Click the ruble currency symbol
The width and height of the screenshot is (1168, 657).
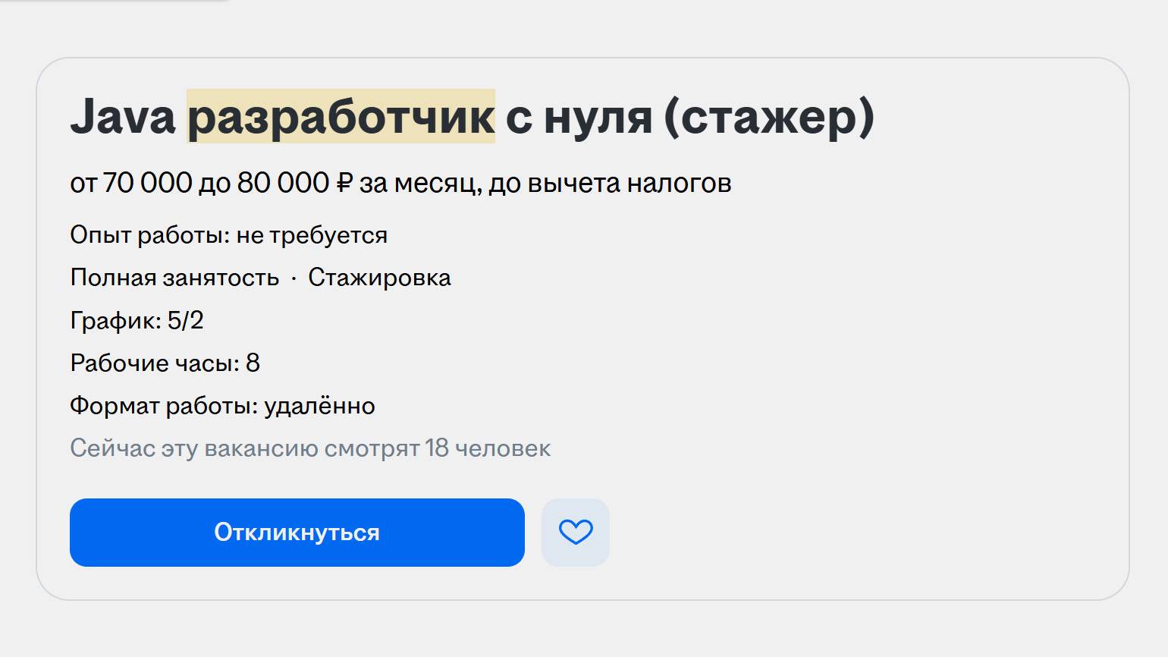[x=344, y=183]
